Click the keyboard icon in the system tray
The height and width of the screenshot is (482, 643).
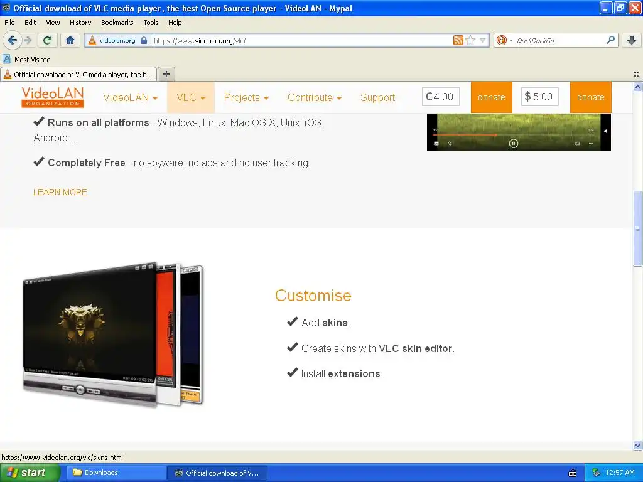coord(573,473)
